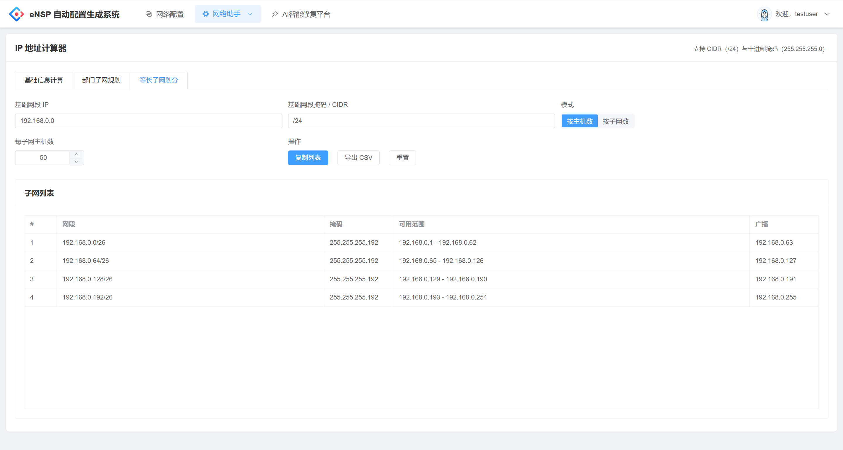Viewport: 843px width, 450px height.
Task: Select the 等长子网划分 tab
Action: (158, 80)
